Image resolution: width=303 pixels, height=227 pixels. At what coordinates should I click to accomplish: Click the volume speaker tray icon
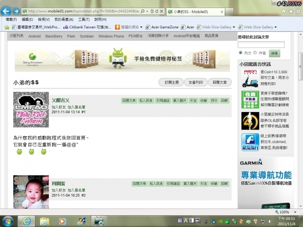point(270,221)
